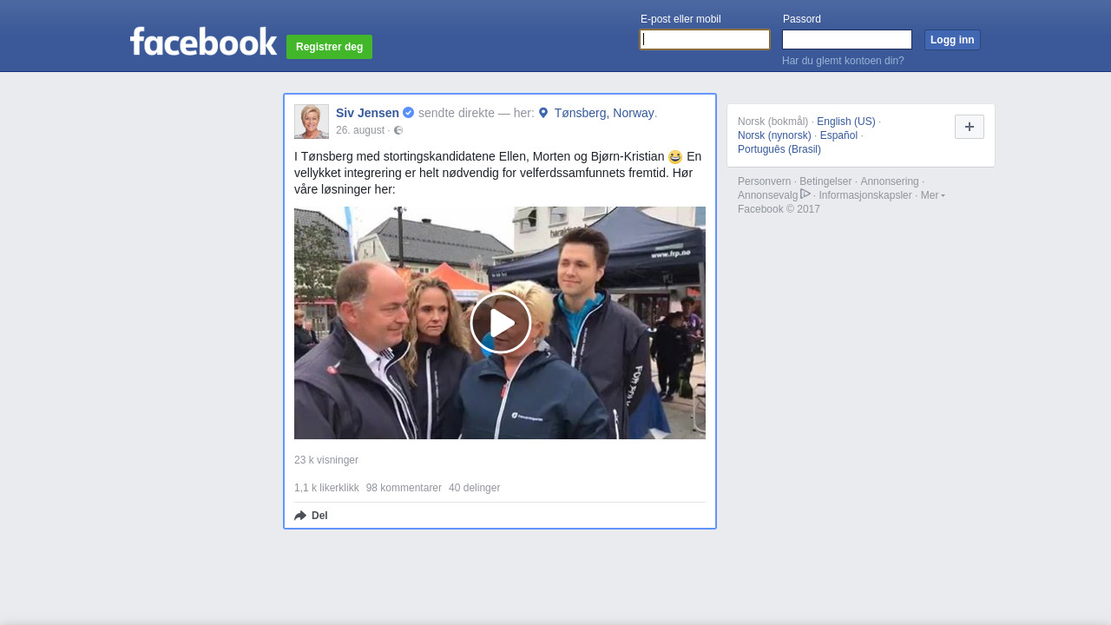
Task: Click the Norsk (bokmål) current language text
Action: 773,122
